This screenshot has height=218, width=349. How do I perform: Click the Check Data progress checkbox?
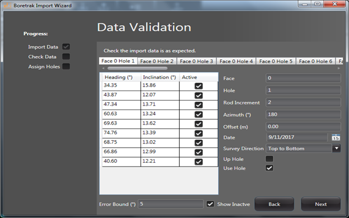coord(66,56)
